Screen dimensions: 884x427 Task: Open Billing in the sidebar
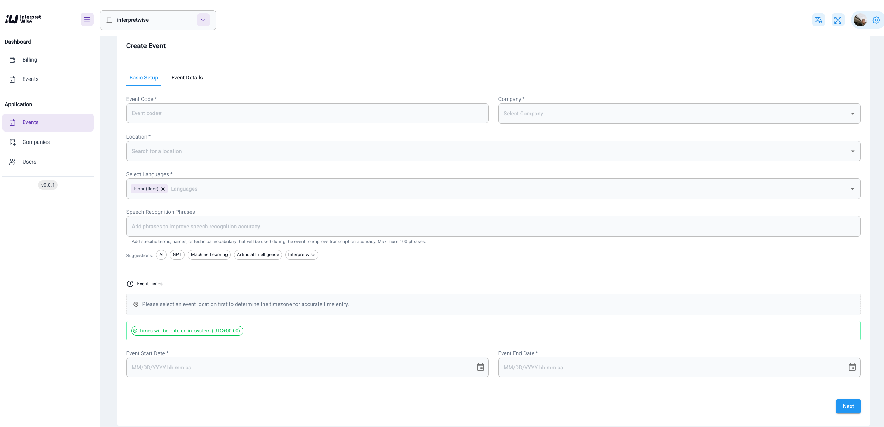30,60
